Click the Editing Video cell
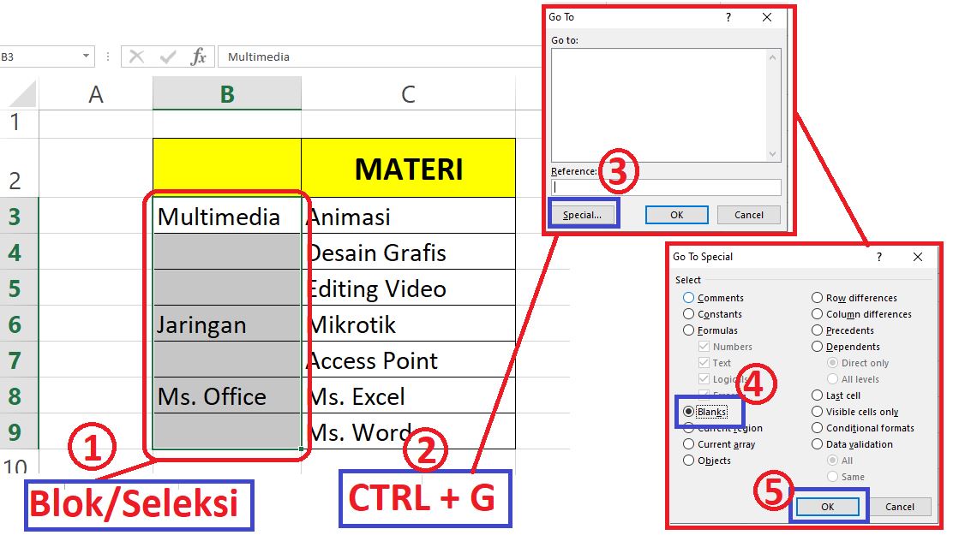This screenshot has height=541, width=959. point(409,288)
